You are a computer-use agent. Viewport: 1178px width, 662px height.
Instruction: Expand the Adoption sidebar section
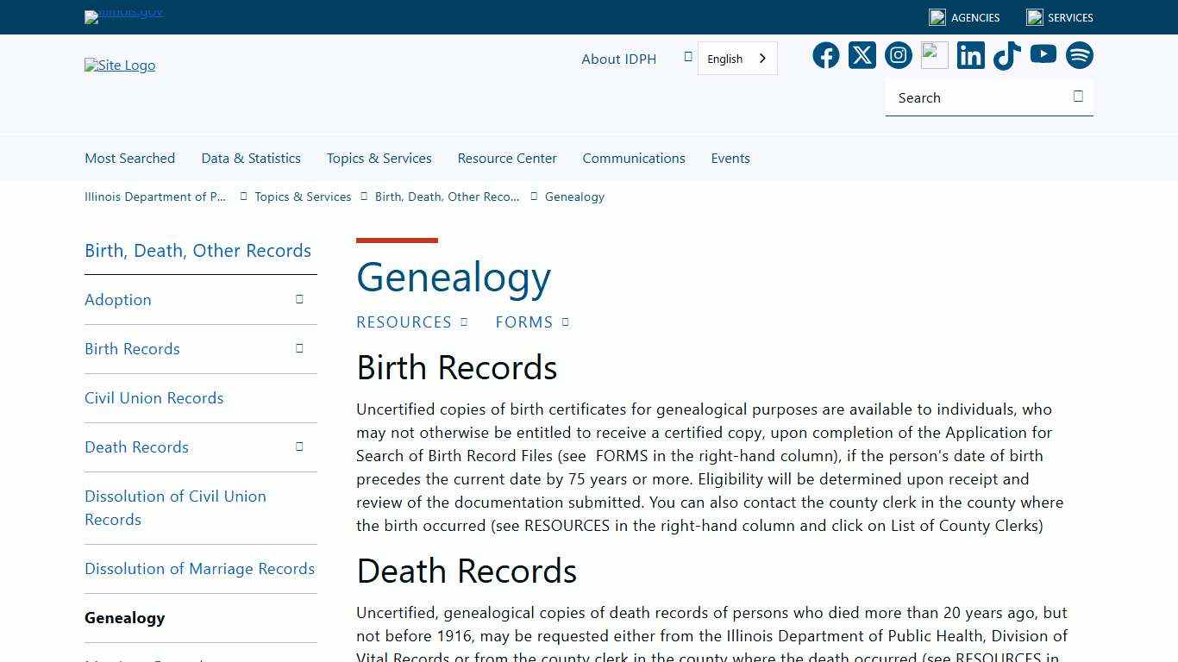(299, 299)
